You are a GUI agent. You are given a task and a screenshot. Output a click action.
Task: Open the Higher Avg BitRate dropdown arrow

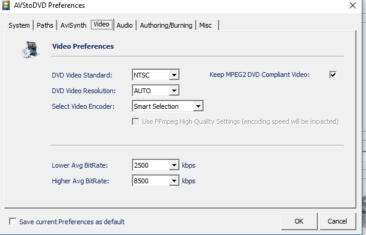174,181
